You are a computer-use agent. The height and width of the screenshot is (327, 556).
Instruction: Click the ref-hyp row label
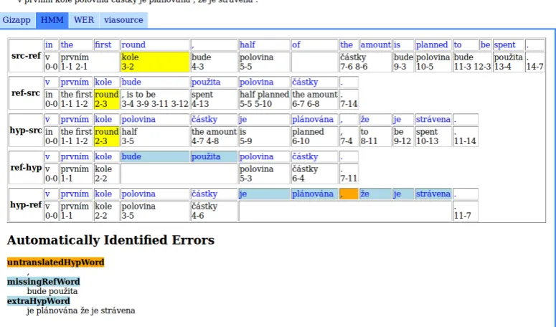pos(26,167)
